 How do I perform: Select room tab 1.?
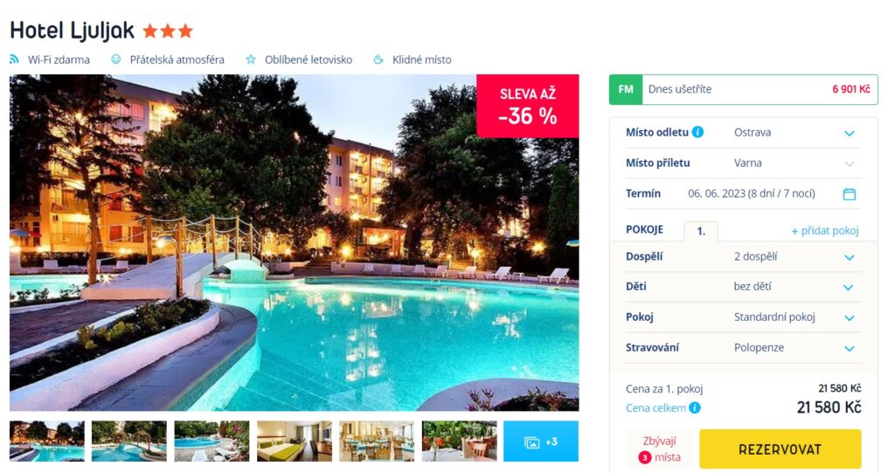(x=701, y=231)
